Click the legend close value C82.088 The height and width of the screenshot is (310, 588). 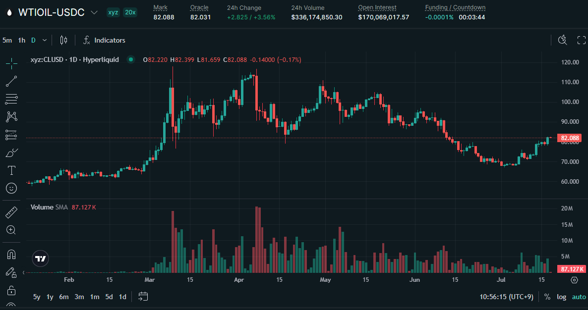coord(235,59)
